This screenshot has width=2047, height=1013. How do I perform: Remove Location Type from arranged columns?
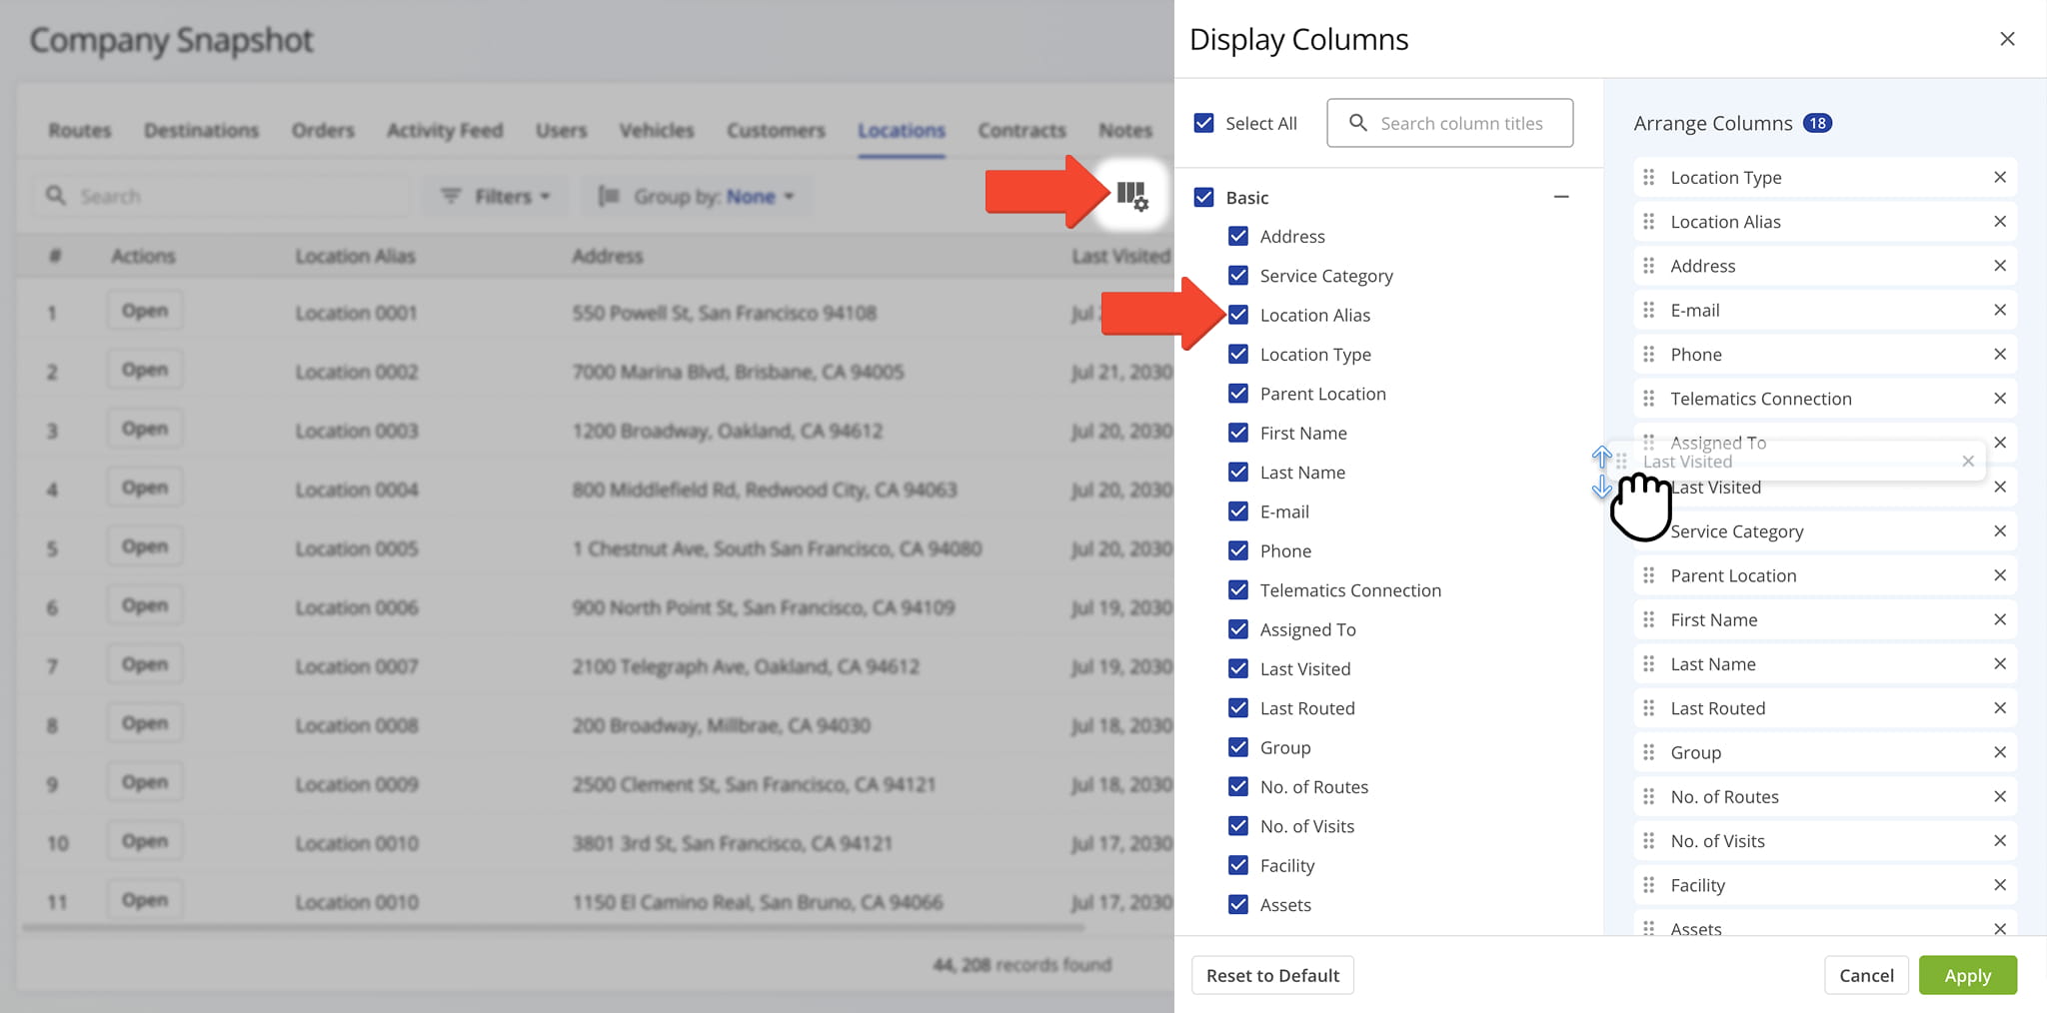point(2000,177)
